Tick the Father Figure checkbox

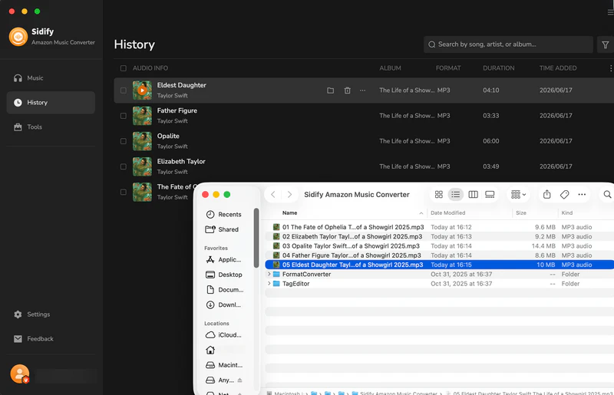coord(124,116)
